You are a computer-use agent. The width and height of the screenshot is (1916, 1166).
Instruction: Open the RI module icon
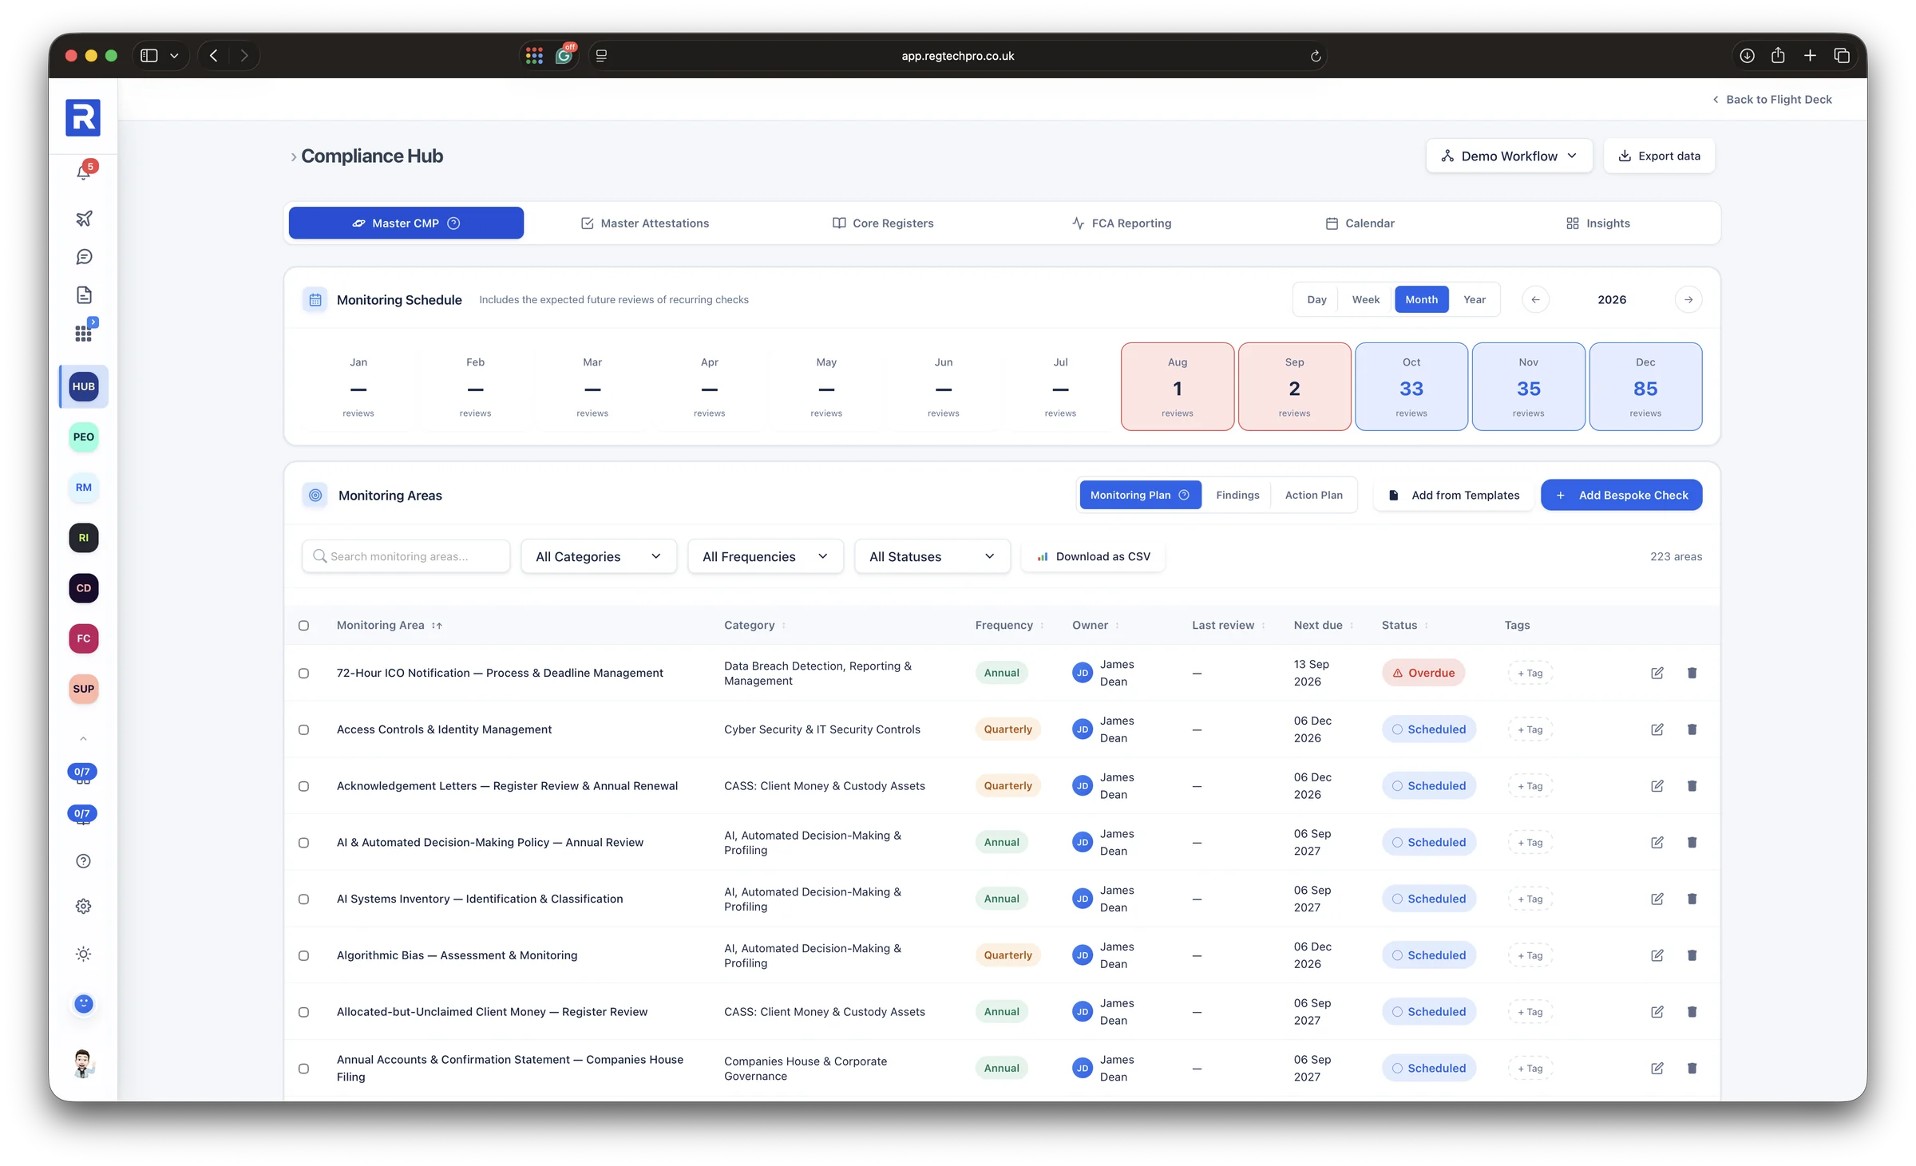84,538
